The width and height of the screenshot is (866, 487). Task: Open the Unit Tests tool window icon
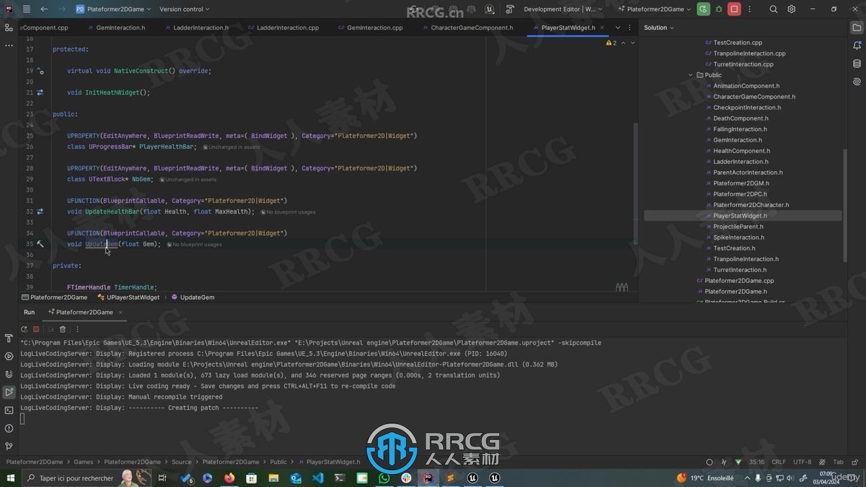(9, 374)
